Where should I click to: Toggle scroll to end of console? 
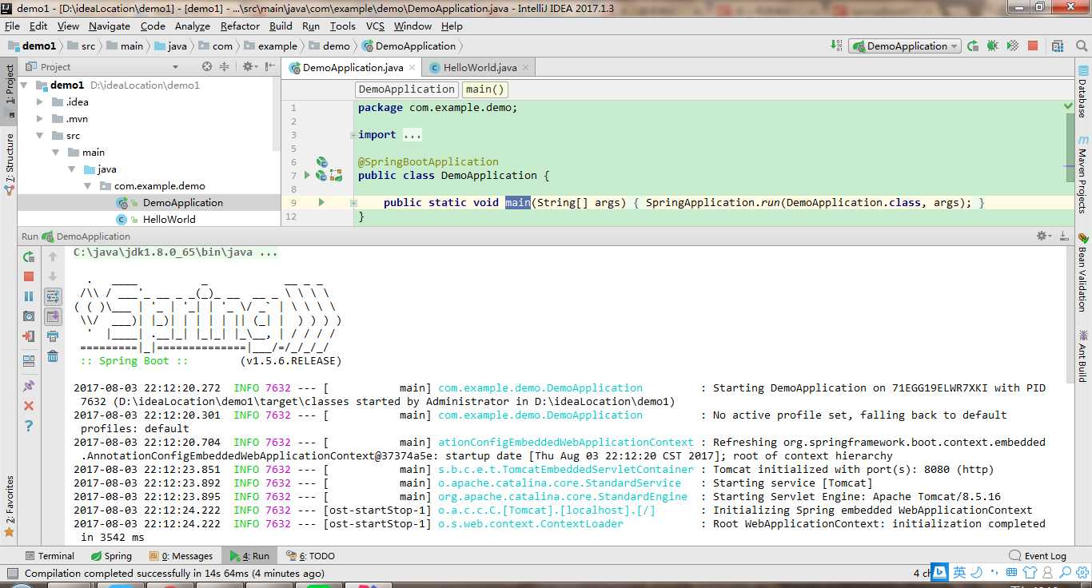coord(53,316)
